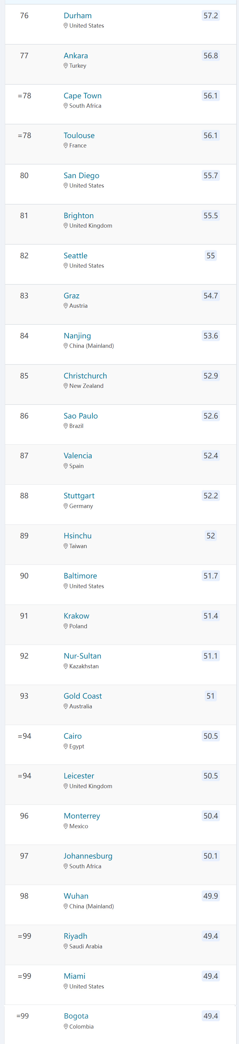Select the Johannesburg city link
The height and width of the screenshot is (1044, 239).
[88, 856]
